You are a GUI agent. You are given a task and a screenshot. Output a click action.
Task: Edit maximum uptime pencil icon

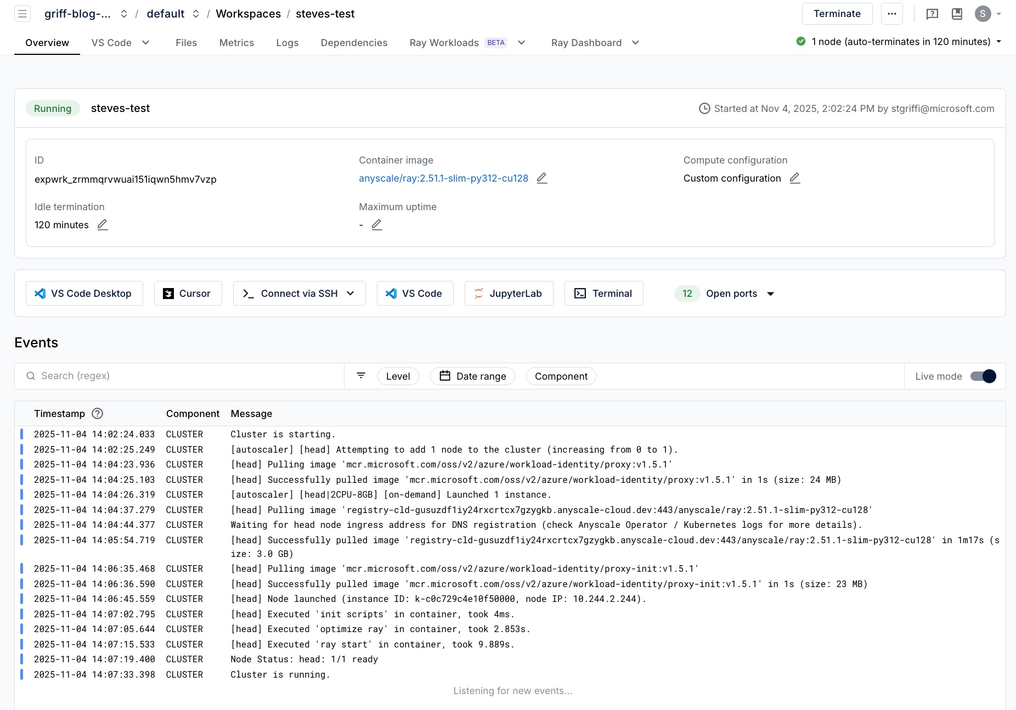tap(376, 225)
